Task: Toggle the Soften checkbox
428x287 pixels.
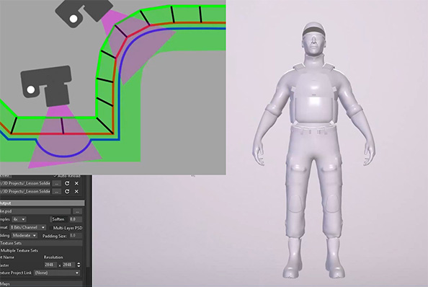Action: pos(50,219)
